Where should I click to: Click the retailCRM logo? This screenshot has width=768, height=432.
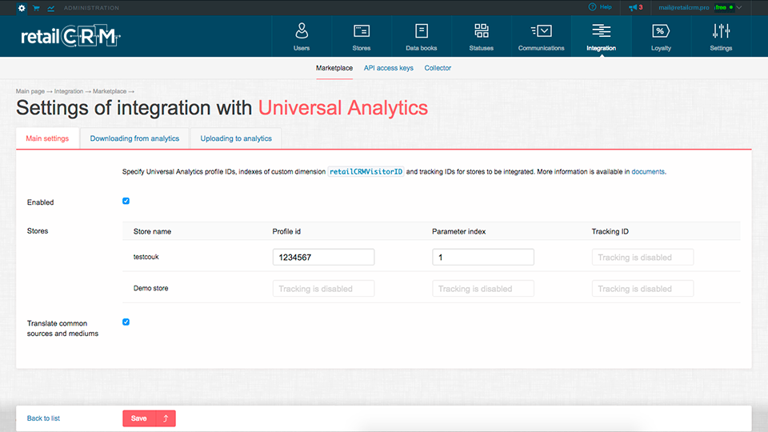[x=70, y=36]
